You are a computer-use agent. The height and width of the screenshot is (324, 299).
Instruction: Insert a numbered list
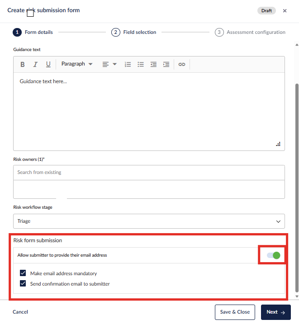tap(128, 65)
